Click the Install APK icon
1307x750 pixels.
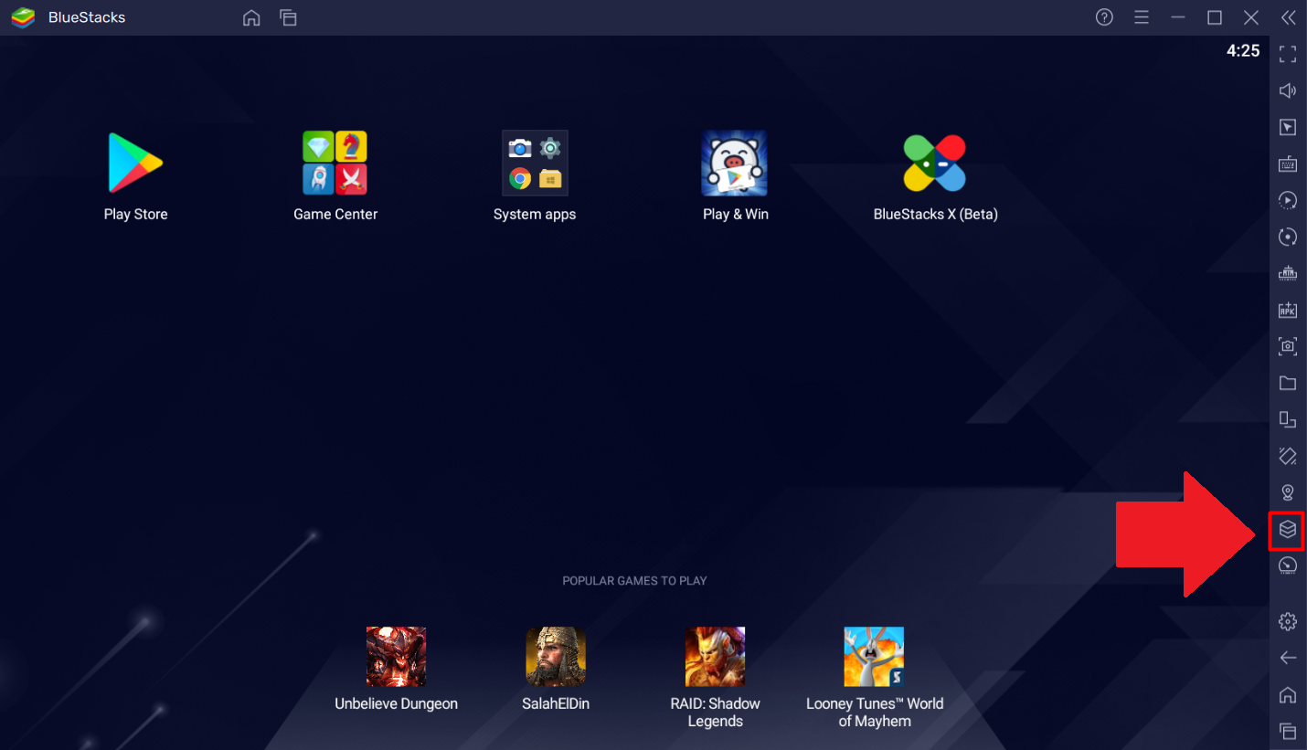point(1288,310)
